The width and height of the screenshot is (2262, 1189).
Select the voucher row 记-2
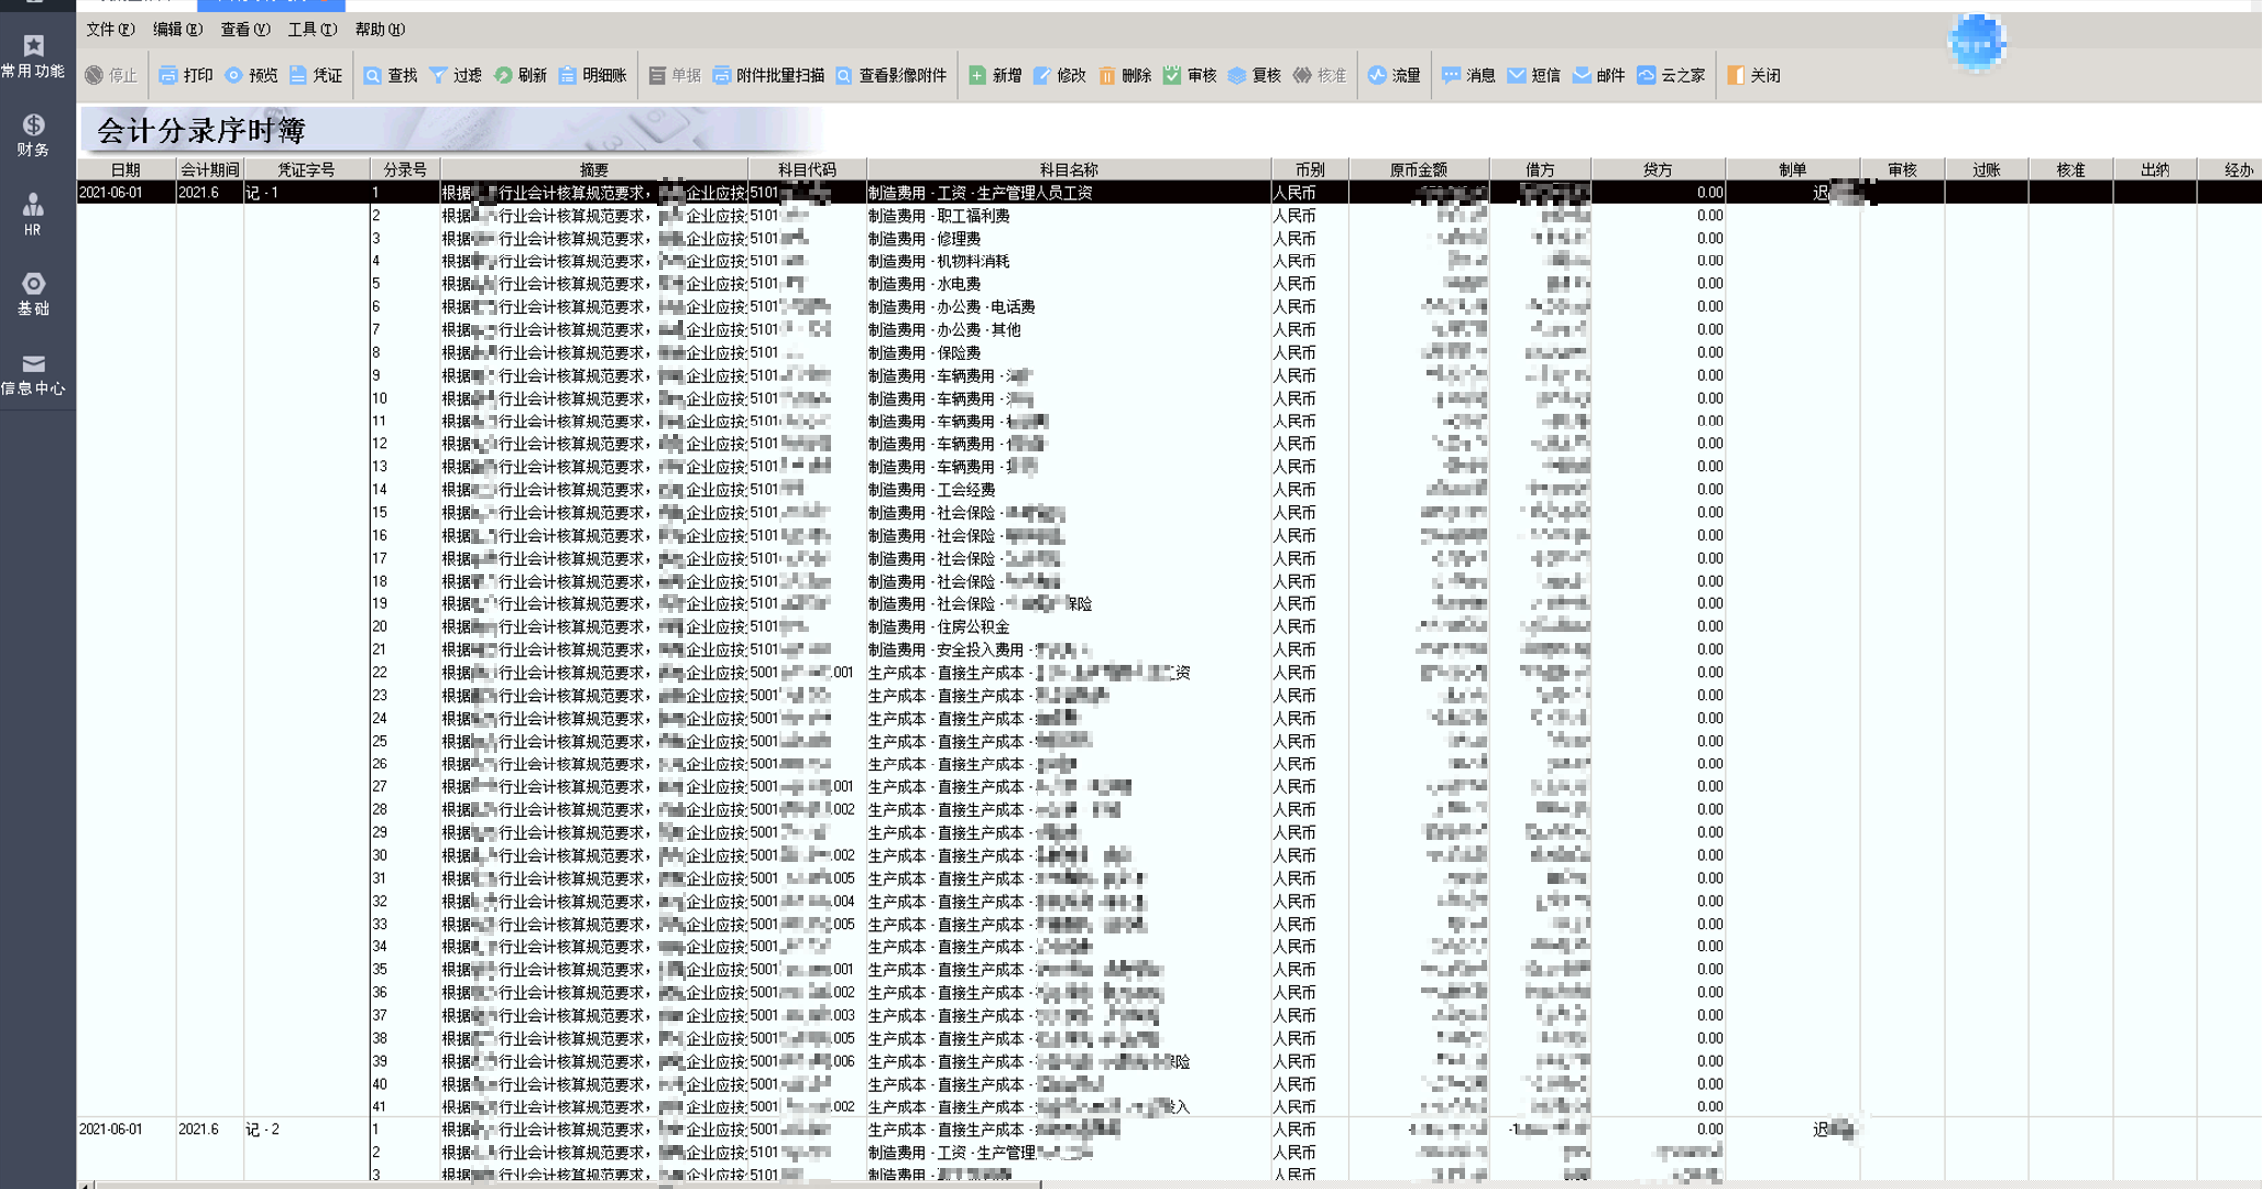click(263, 1129)
